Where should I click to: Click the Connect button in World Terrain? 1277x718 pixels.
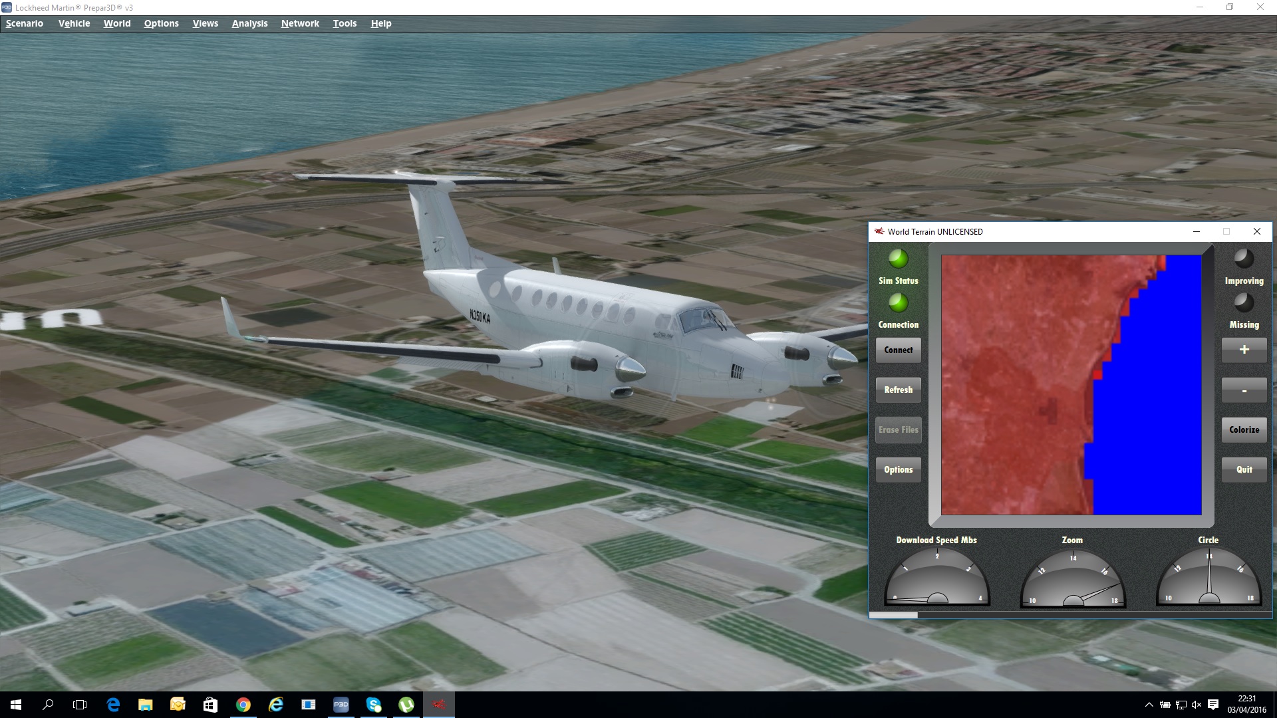(x=899, y=350)
